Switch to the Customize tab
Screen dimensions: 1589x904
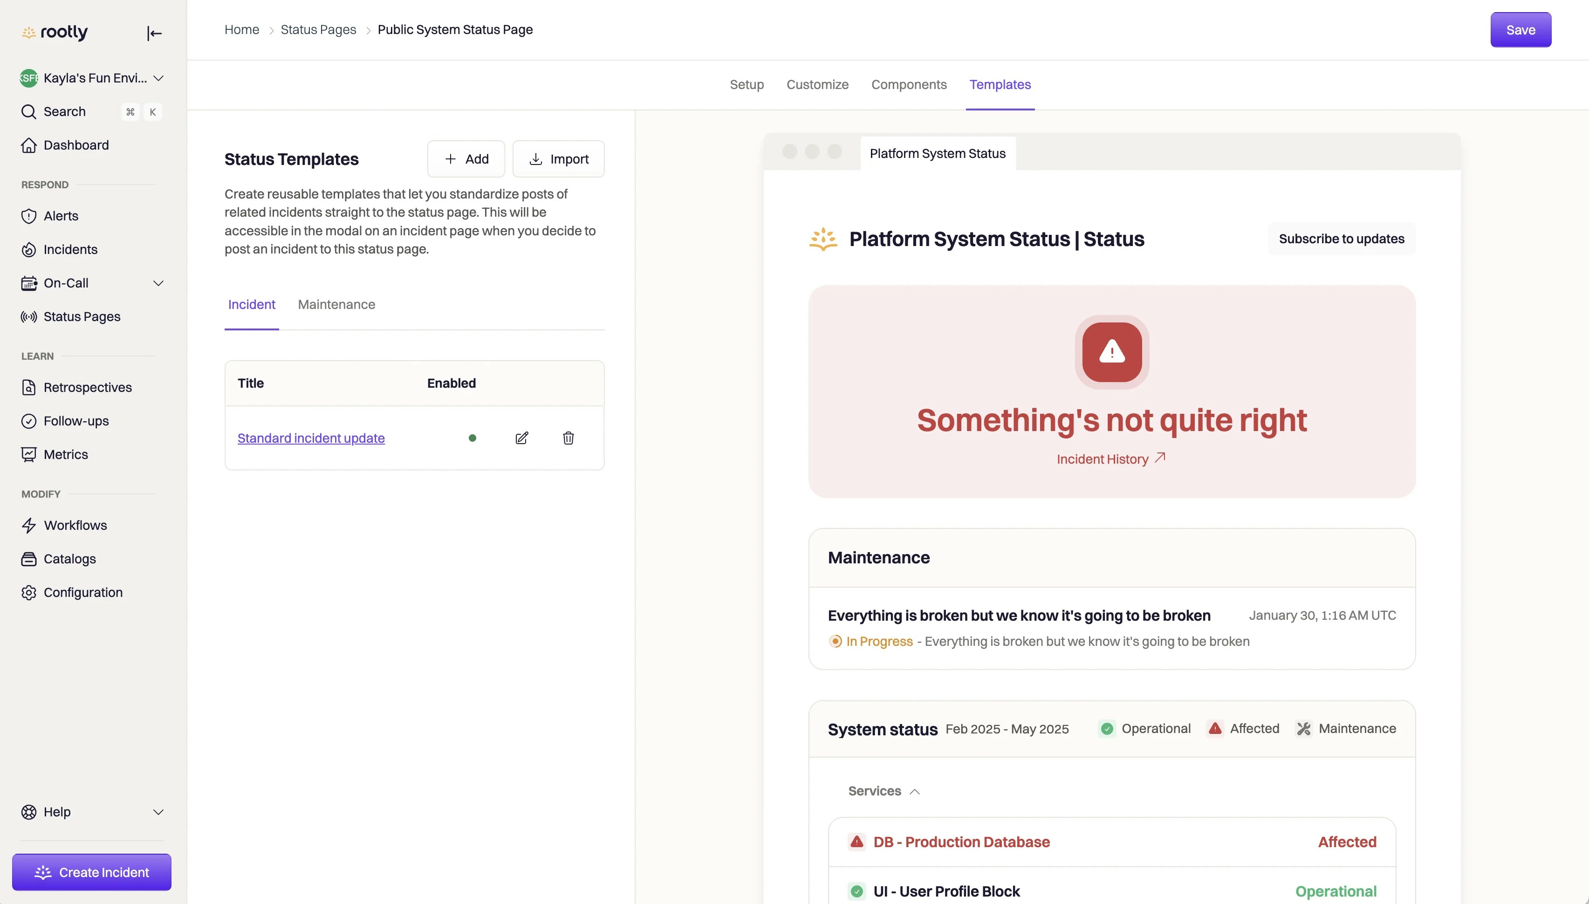click(817, 84)
